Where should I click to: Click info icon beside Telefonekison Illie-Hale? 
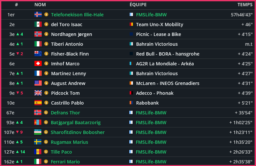46,15
